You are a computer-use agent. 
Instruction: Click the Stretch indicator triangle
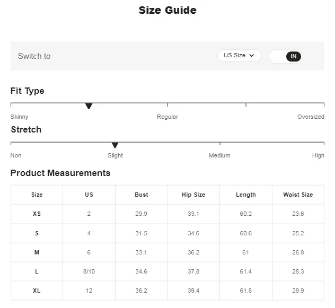pyautogui.click(x=115, y=145)
